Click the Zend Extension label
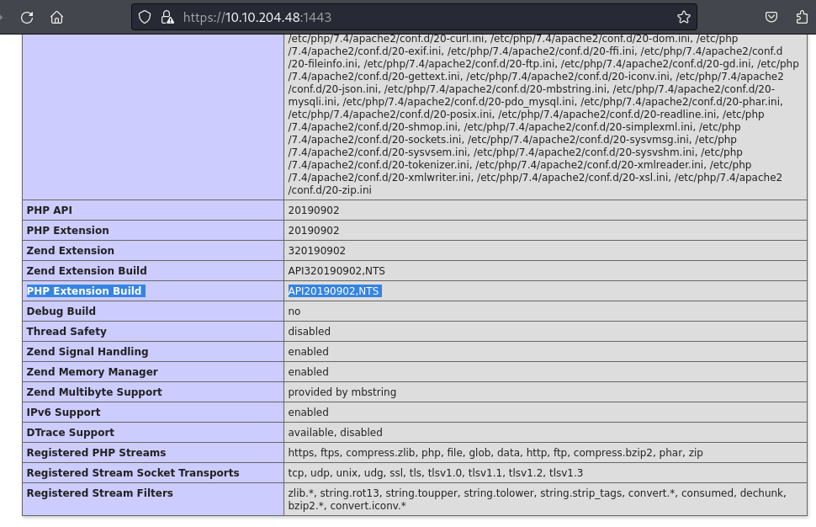Screen dimensions: 816x527 coord(71,251)
